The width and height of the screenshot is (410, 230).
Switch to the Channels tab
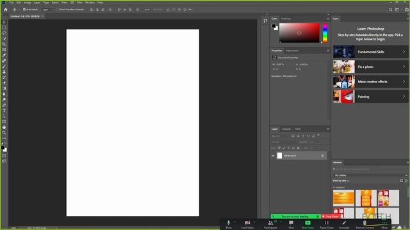coord(286,129)
